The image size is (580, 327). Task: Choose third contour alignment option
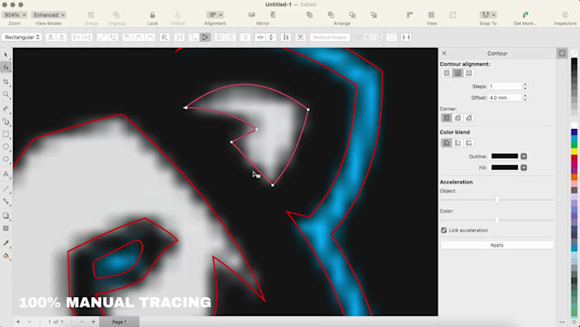[x=468, y=73]
